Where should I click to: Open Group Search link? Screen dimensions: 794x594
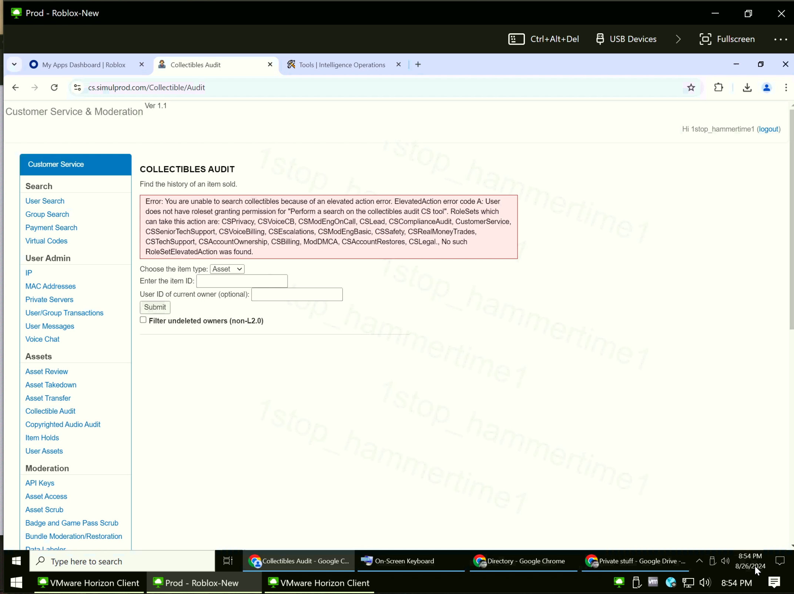pyautogui.click(x=47, y=214)
